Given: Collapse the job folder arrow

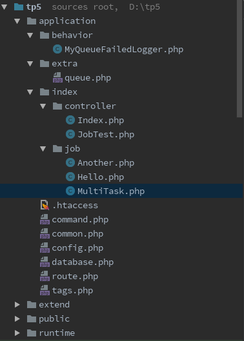Looking at the screenshot, I should [x=43, y=149].
